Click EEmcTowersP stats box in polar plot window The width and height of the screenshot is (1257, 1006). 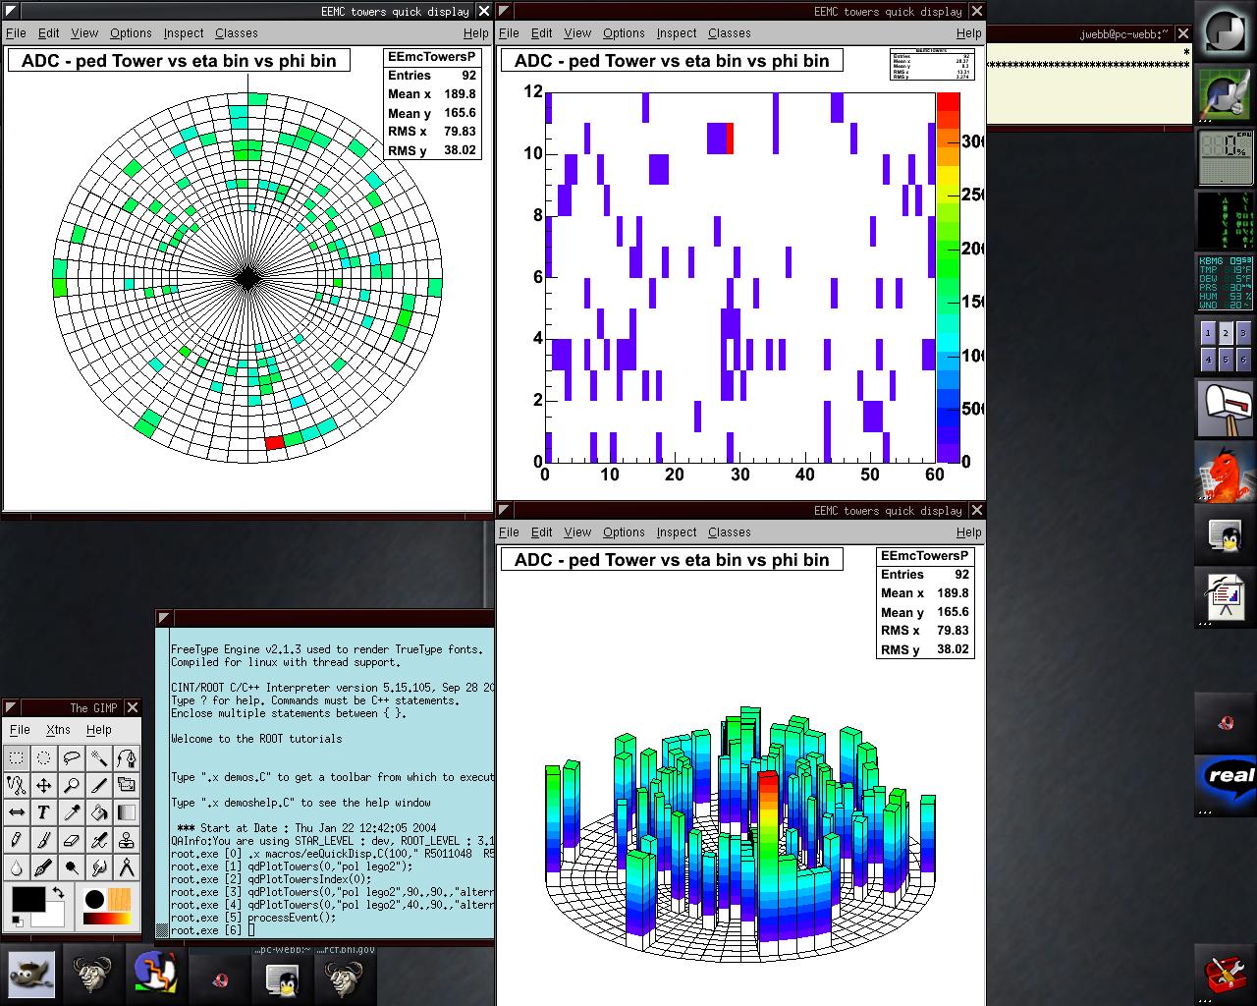[432, 104]
